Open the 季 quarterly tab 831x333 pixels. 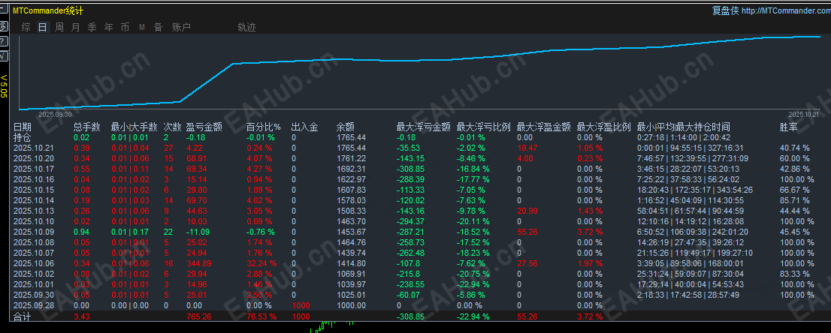(x=92, y=28)
